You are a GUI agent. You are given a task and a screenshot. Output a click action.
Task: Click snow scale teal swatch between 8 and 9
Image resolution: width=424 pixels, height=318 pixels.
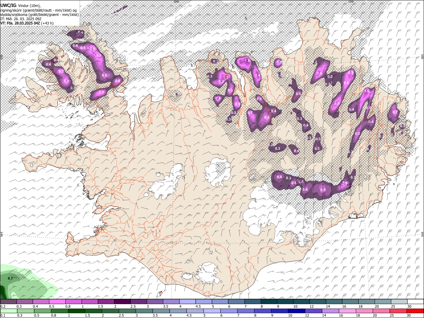(269, 301)
